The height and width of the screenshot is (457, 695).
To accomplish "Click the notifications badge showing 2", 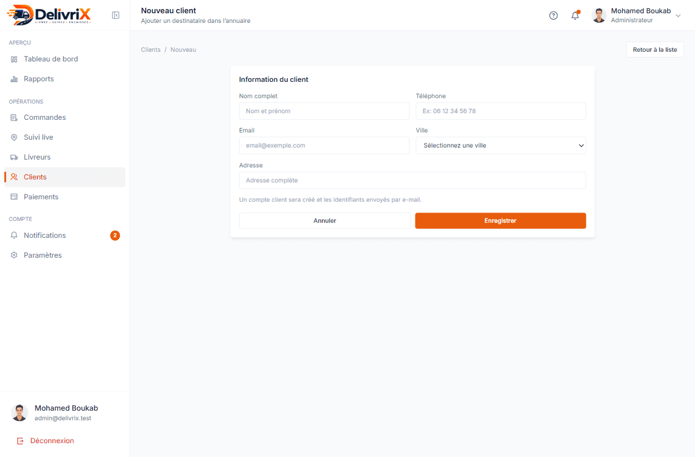I will pos(115,235).
